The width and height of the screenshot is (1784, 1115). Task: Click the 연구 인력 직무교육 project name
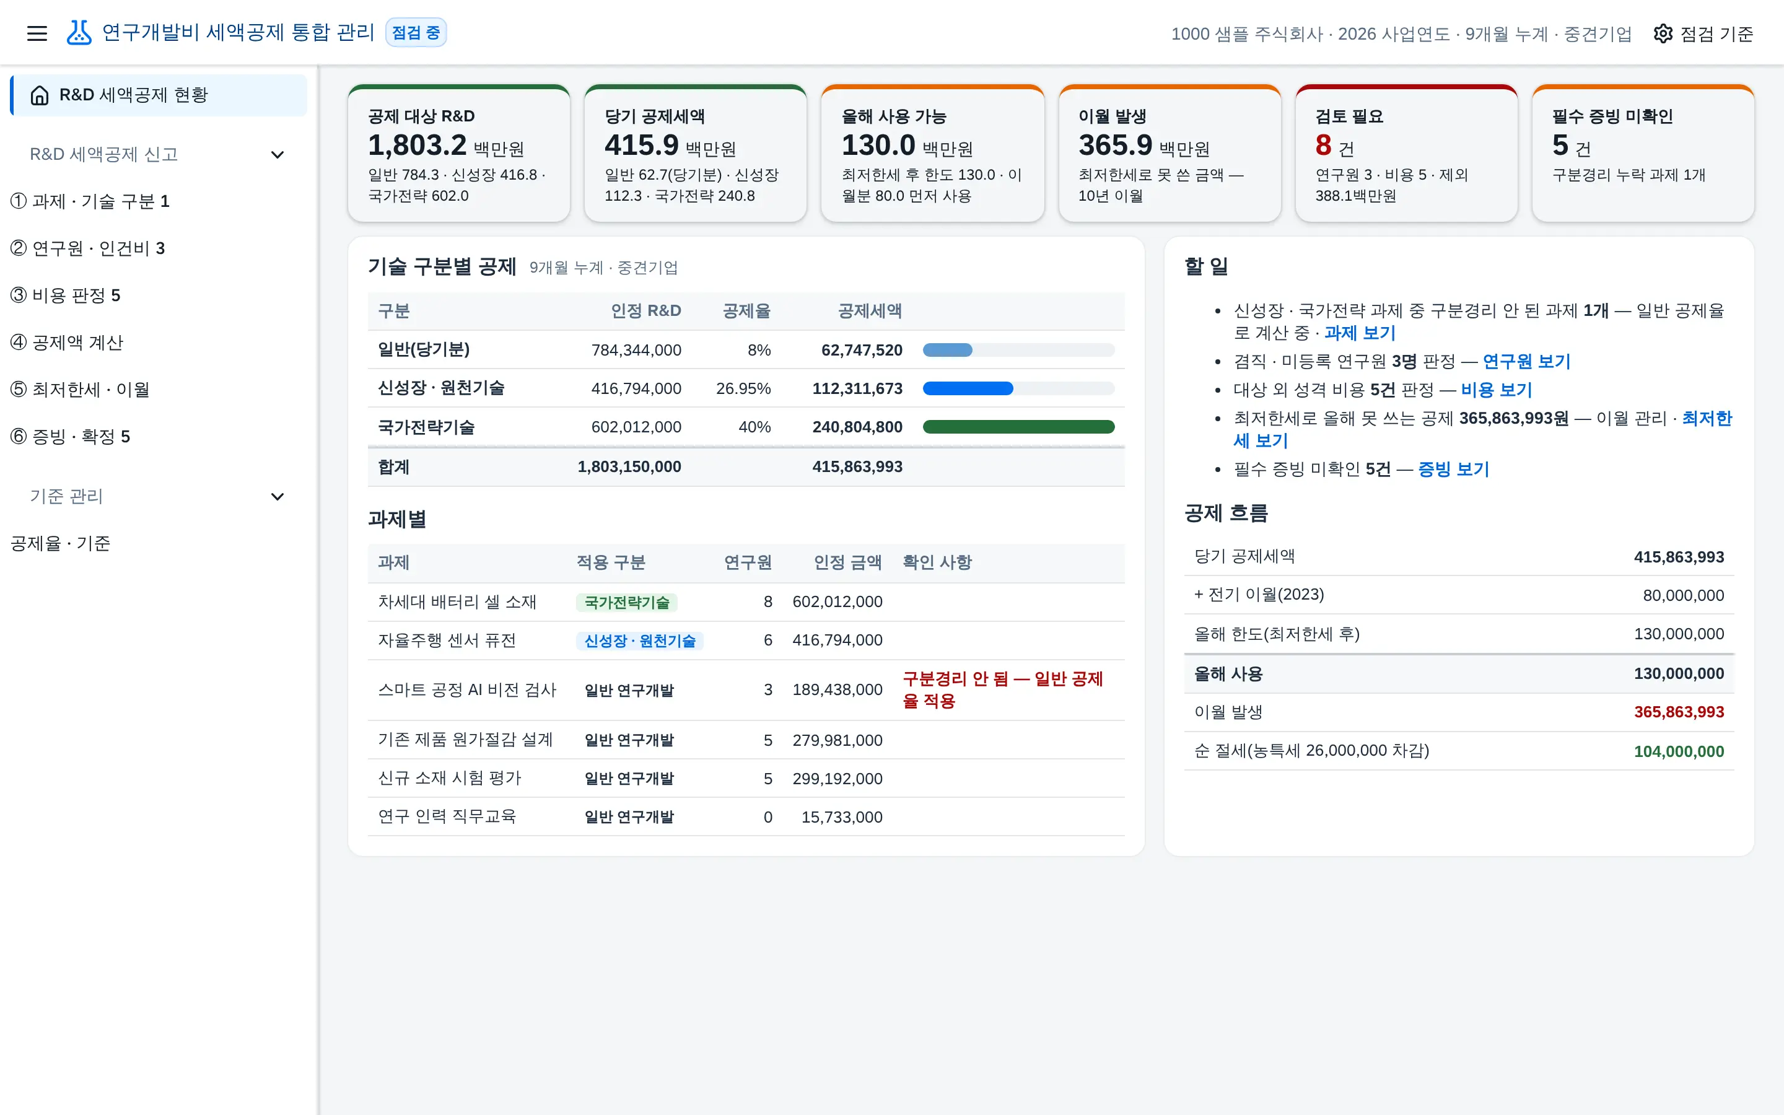click(x=447, y=816)
